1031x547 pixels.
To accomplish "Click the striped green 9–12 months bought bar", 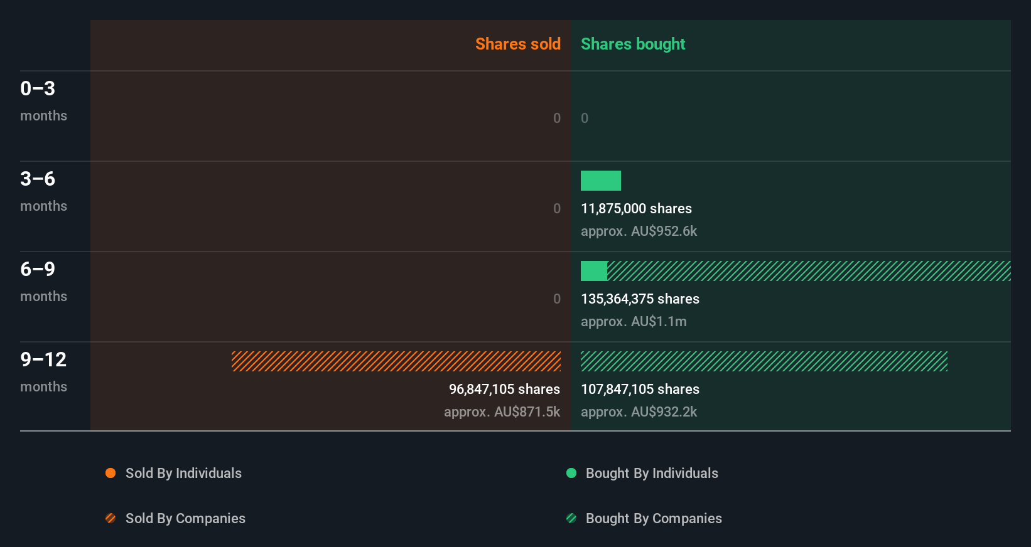I will click(764, 361).
